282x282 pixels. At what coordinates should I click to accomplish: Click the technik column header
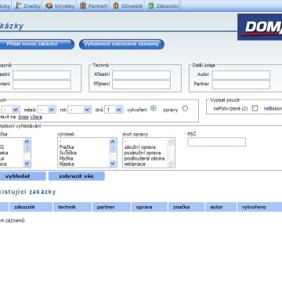click(x=72, y=207)
